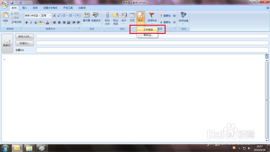
Task: Toggle underline formatting
Action: click(x=35, y=22)
